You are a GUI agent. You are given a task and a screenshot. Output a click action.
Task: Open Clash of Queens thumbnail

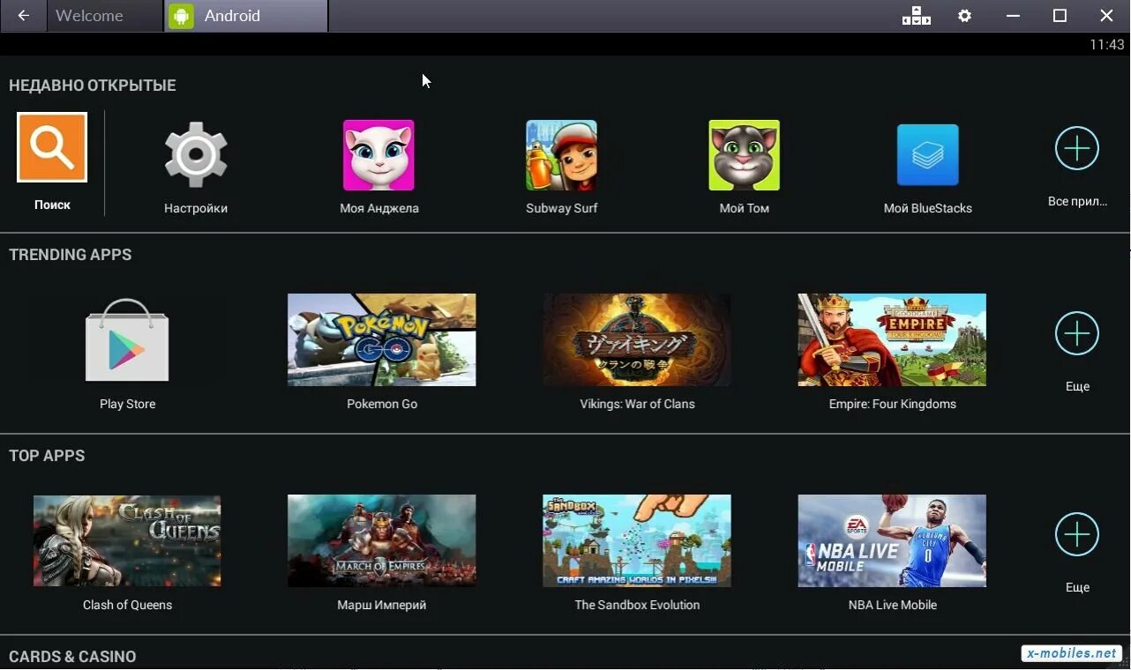[x=127, y=540]
